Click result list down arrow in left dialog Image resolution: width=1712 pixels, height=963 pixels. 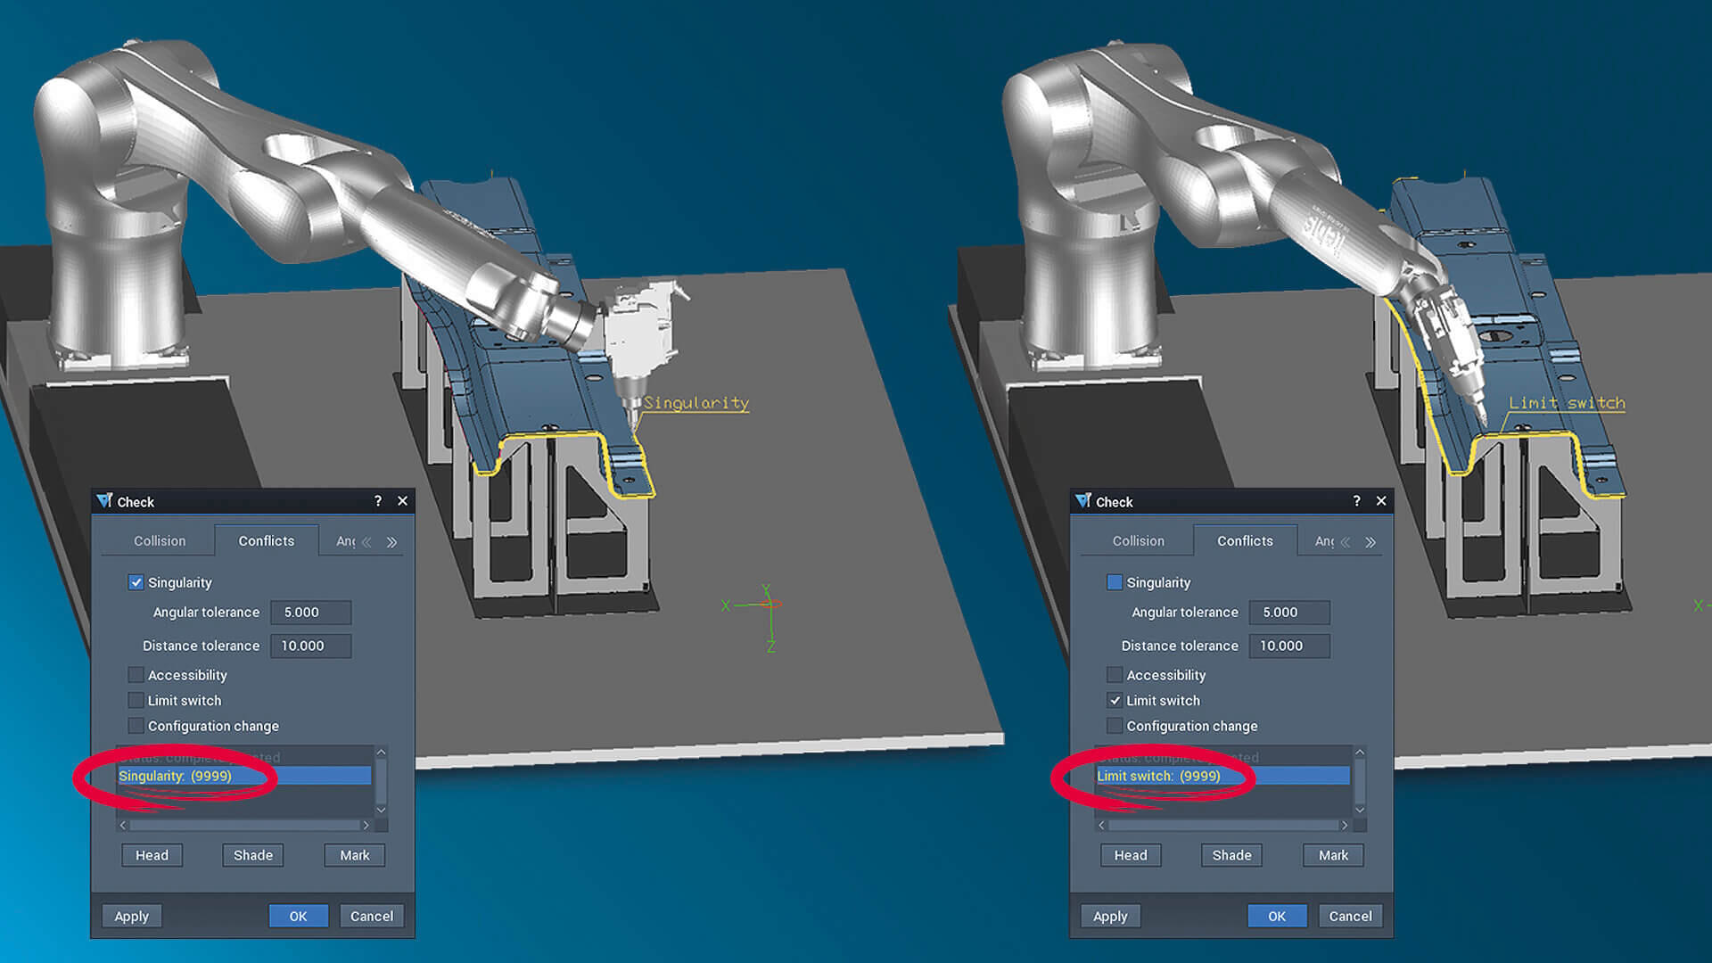pos(381,810)
